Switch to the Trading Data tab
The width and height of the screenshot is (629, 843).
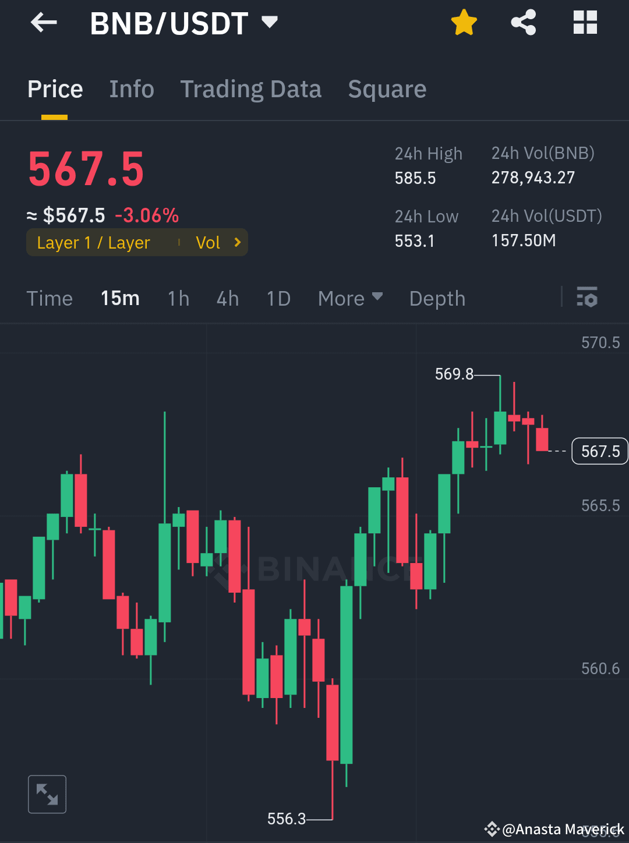pos(251,89)
